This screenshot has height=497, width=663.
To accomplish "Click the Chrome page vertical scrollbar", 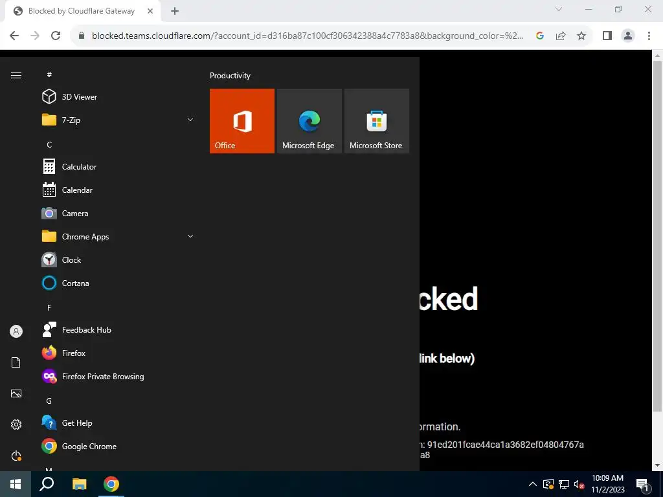I will 657,235.
